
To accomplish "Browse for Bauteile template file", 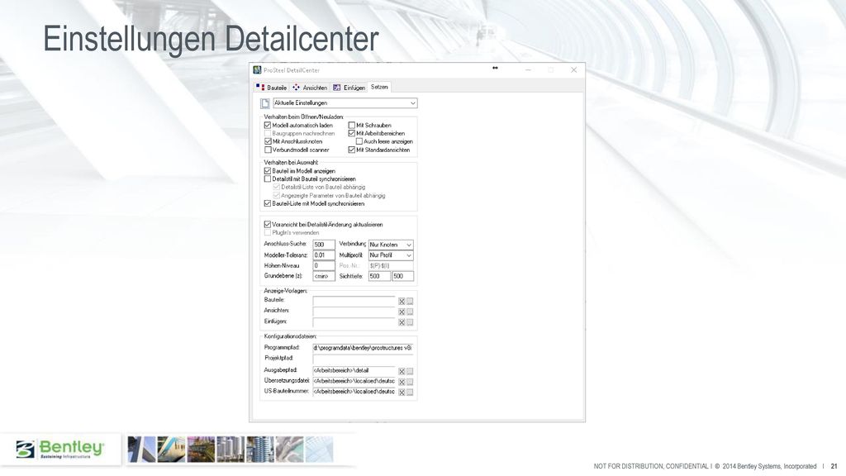I will (x=410, y=302).
